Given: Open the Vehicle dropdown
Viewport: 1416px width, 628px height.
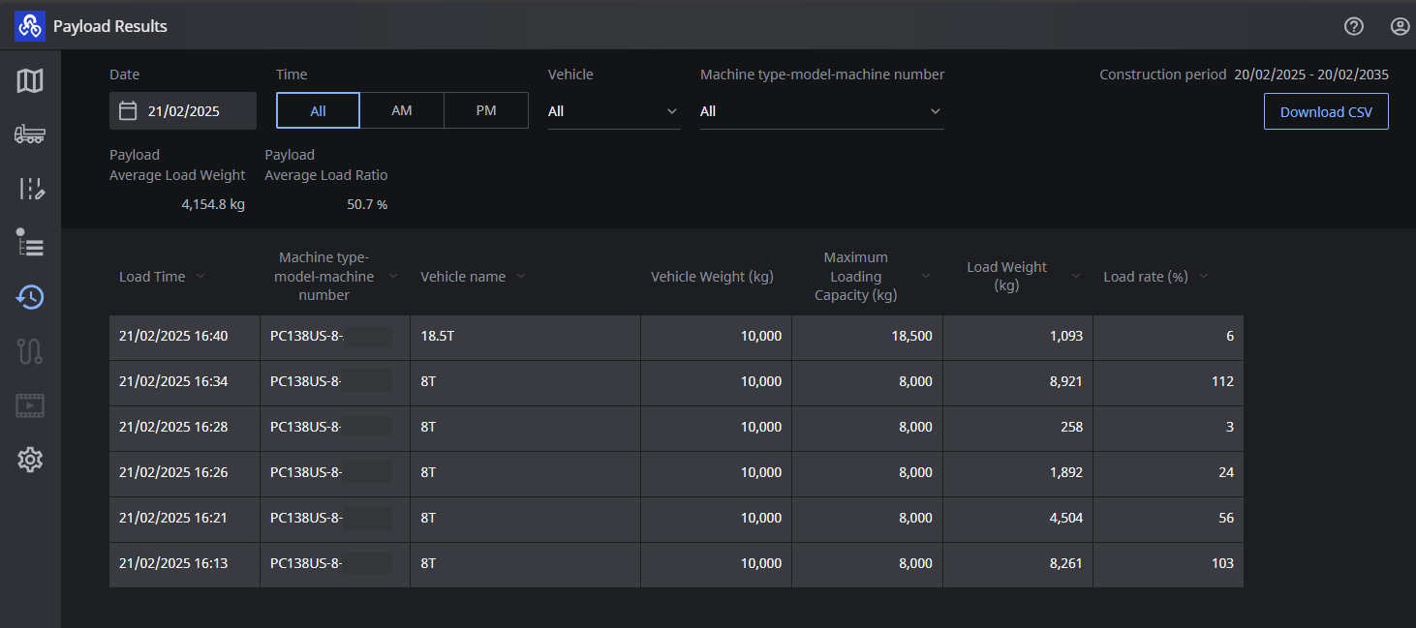Looking at the screenshot, I should tap(614, 111).
